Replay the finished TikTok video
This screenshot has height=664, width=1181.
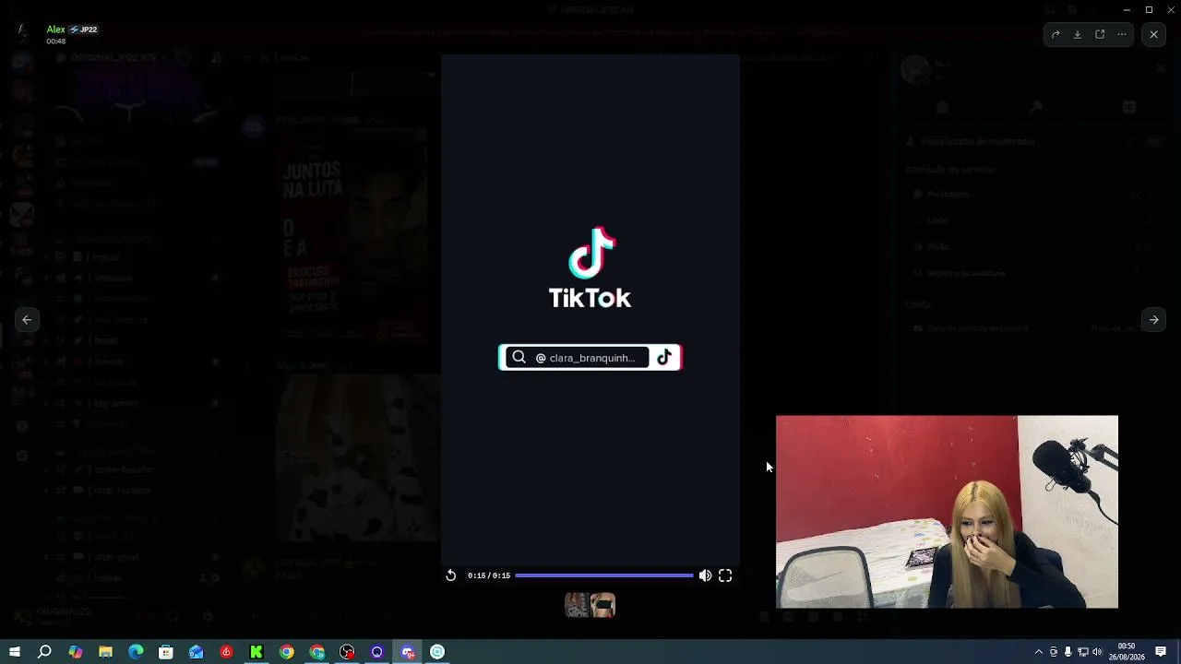[450, 575]
